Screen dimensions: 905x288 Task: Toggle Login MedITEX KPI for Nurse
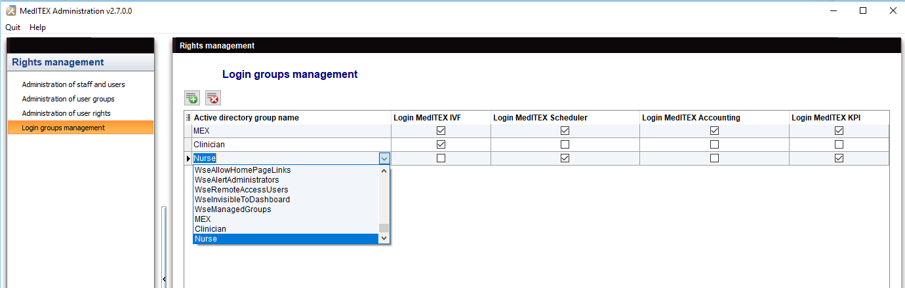click(839, 158)
